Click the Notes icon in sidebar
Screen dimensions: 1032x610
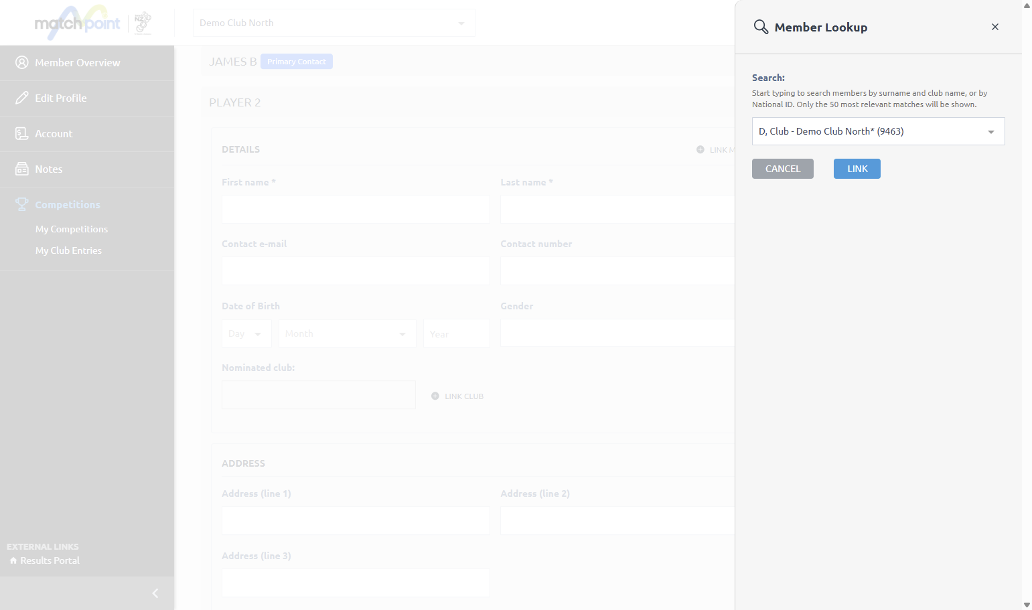click(22, 169)
